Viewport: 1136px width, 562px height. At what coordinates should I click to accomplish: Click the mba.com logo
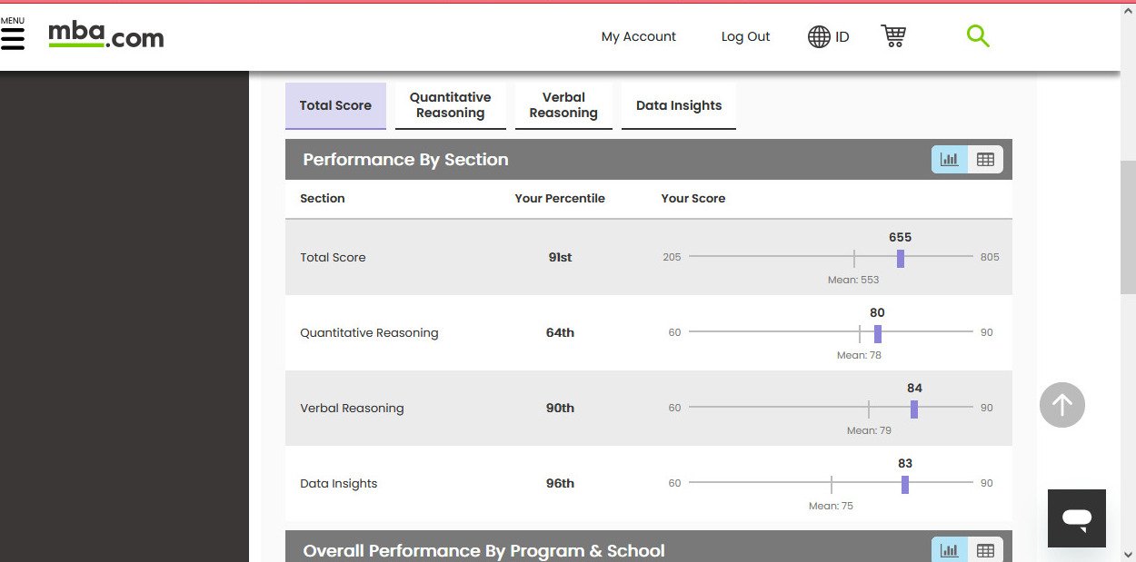pyautogui.click(x=105, y=36)
